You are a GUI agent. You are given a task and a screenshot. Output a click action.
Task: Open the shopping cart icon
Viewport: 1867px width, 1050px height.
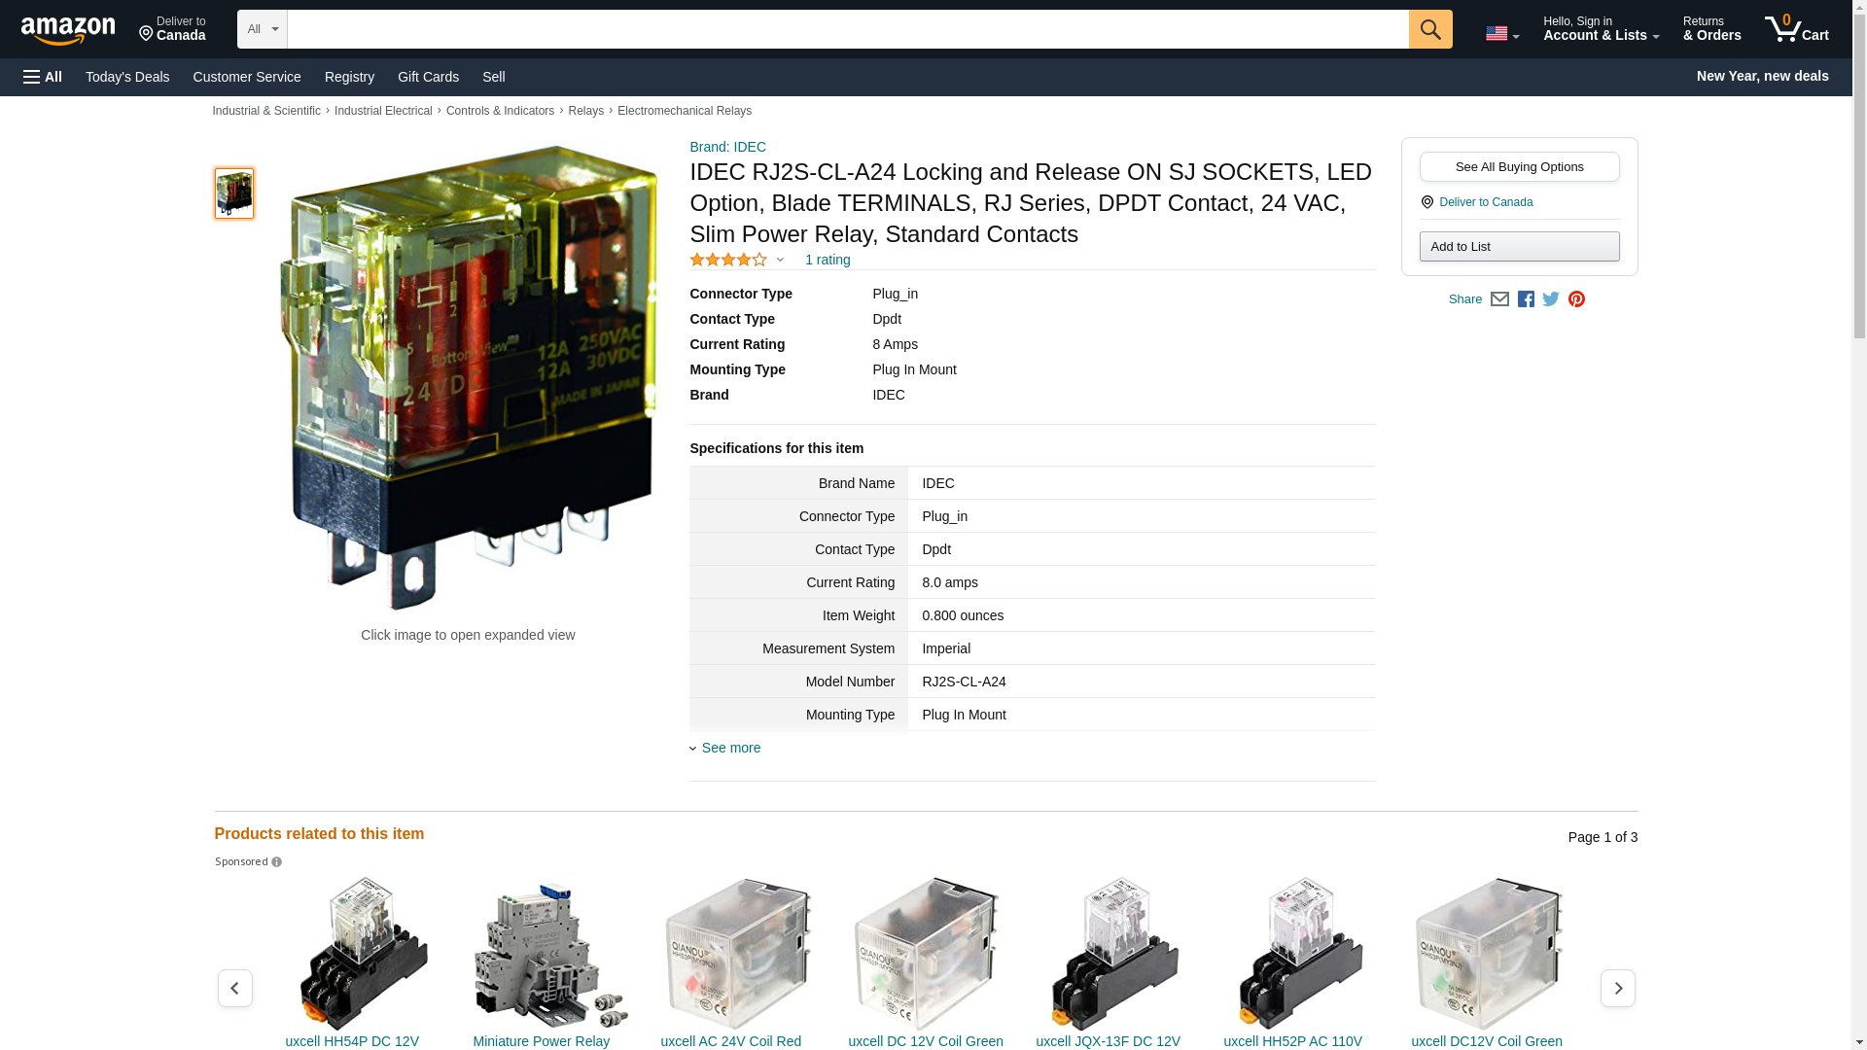click(x=1796, y=29)
